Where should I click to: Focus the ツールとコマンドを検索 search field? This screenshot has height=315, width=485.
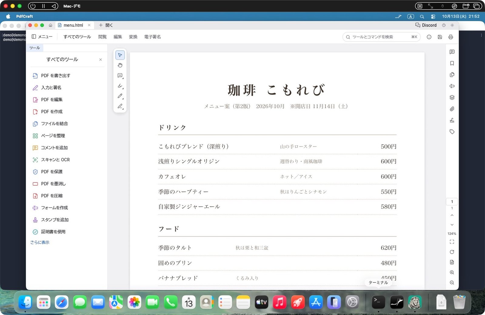pyautogui.click(x=381, y=37)
